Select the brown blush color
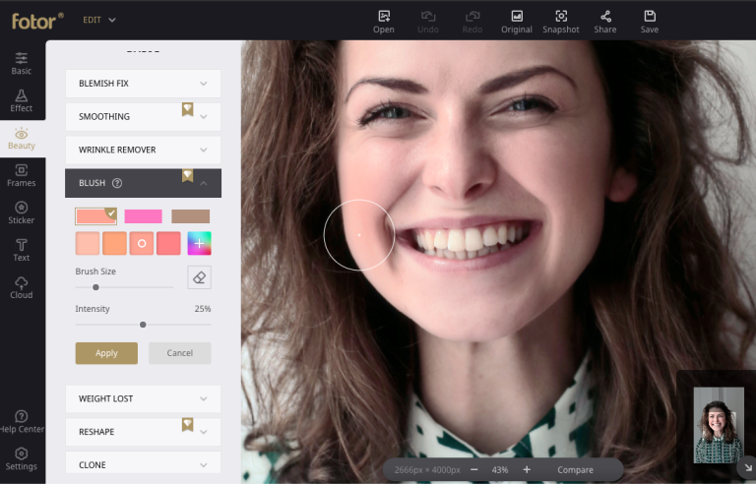Viewport: 756px width, 484px height. coord(190,216)
